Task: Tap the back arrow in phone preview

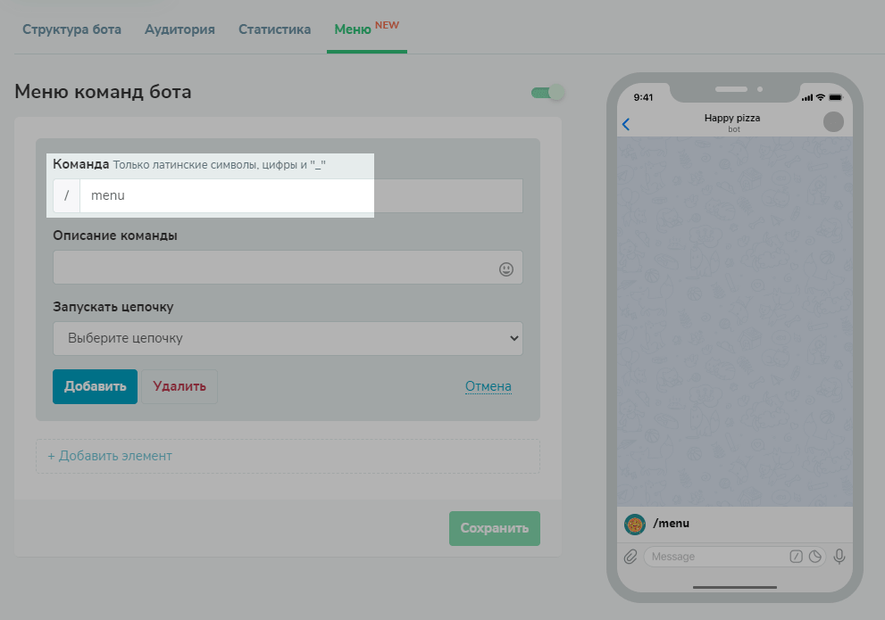Action: coord(626,124)
